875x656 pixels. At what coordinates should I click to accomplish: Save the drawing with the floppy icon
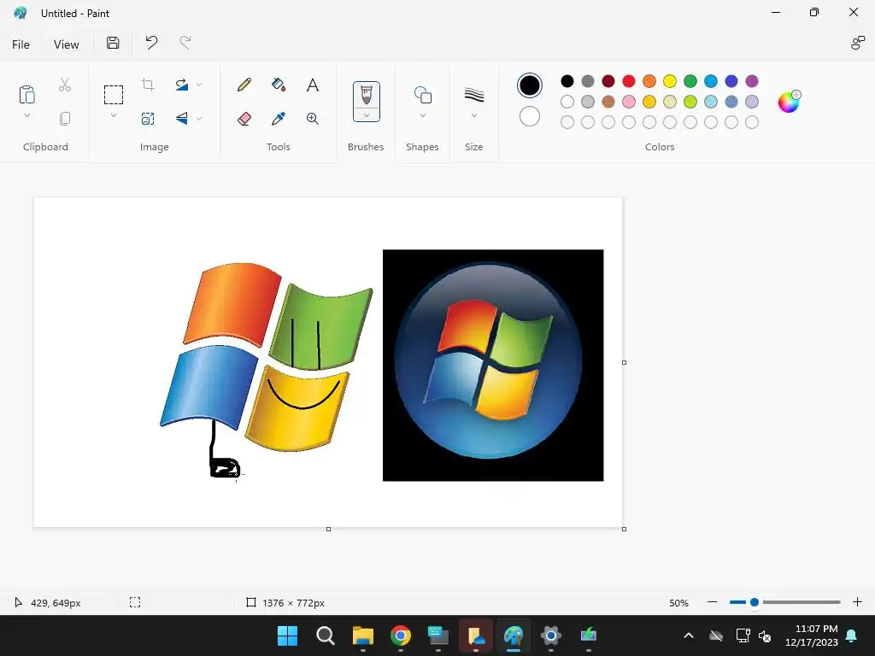pyautogui.click(x=113, y=43)
